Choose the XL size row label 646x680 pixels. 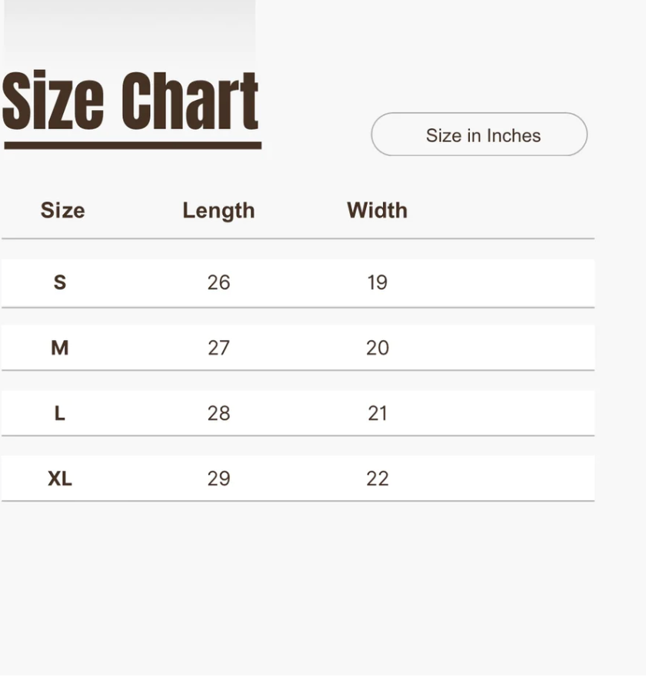tap(60, 478)
